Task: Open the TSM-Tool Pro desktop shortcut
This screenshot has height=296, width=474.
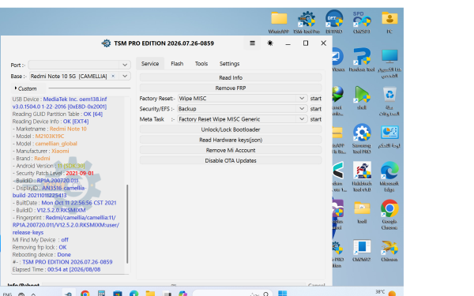Action: tap(307, 22)
